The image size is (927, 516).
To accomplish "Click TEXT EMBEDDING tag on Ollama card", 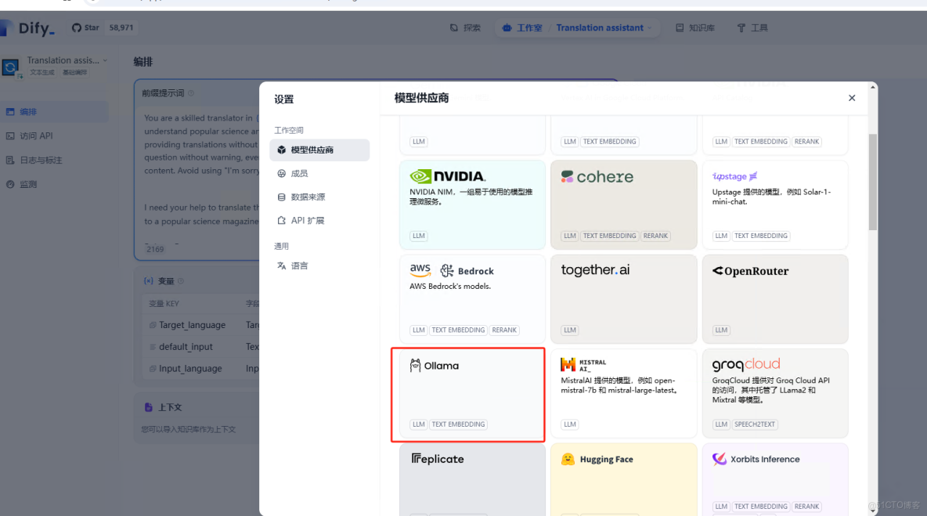I will pyautogui.click(x=458, y=424).
